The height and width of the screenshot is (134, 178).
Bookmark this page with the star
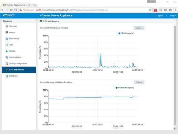(150, 10)
